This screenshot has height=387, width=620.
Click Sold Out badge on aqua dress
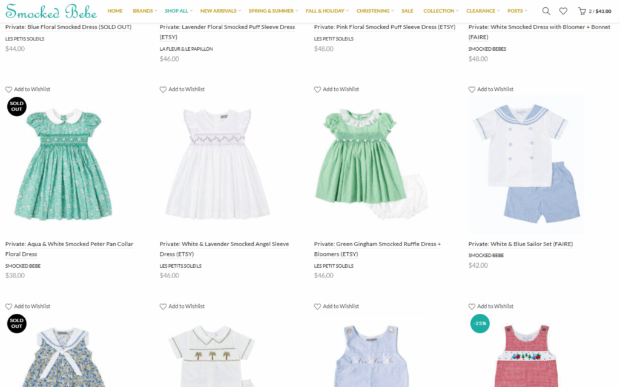coord(16,106)
